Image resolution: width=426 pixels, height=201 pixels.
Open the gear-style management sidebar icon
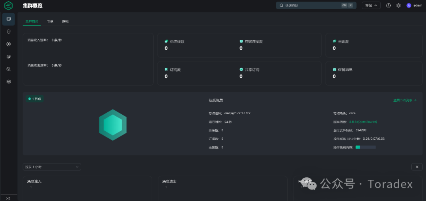8,56
